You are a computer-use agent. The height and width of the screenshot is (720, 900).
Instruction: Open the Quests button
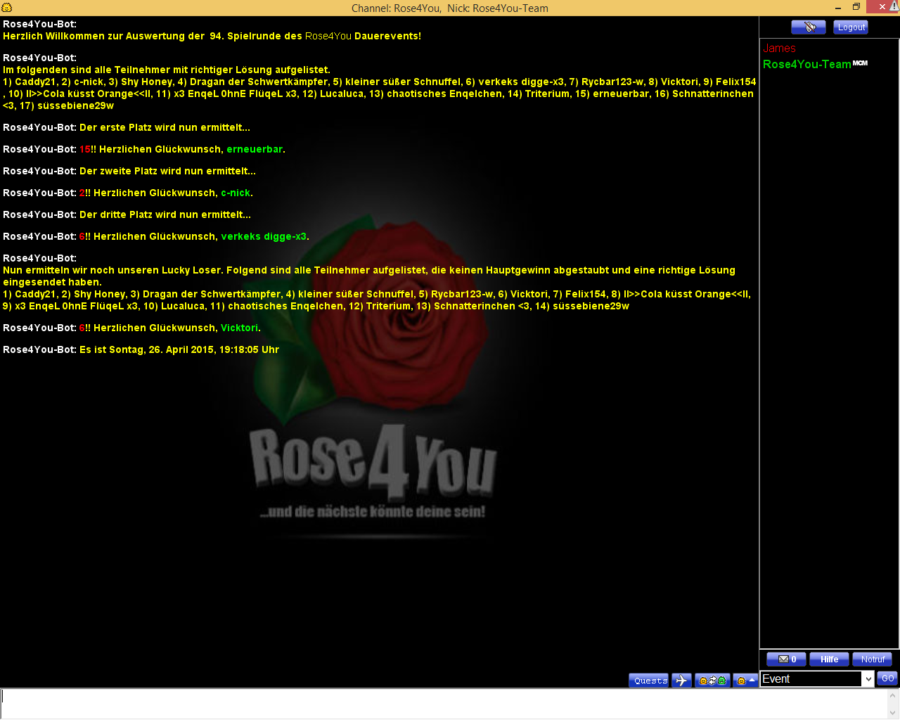pos(650,681)
